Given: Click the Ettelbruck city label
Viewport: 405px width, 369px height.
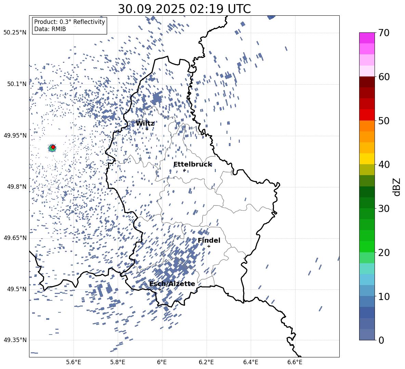Looking at the screenshot, I should pyautogui.click(x=193, y=165).
